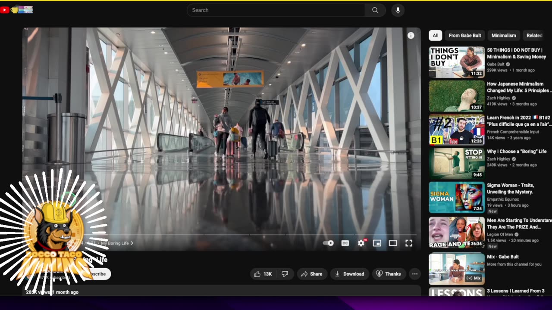Enable miniplayer mode icon
The image size is (552, 310).
377,243
